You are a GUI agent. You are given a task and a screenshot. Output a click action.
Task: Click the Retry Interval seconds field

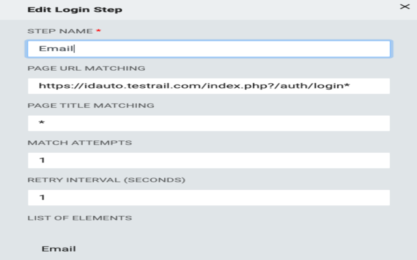208,198
